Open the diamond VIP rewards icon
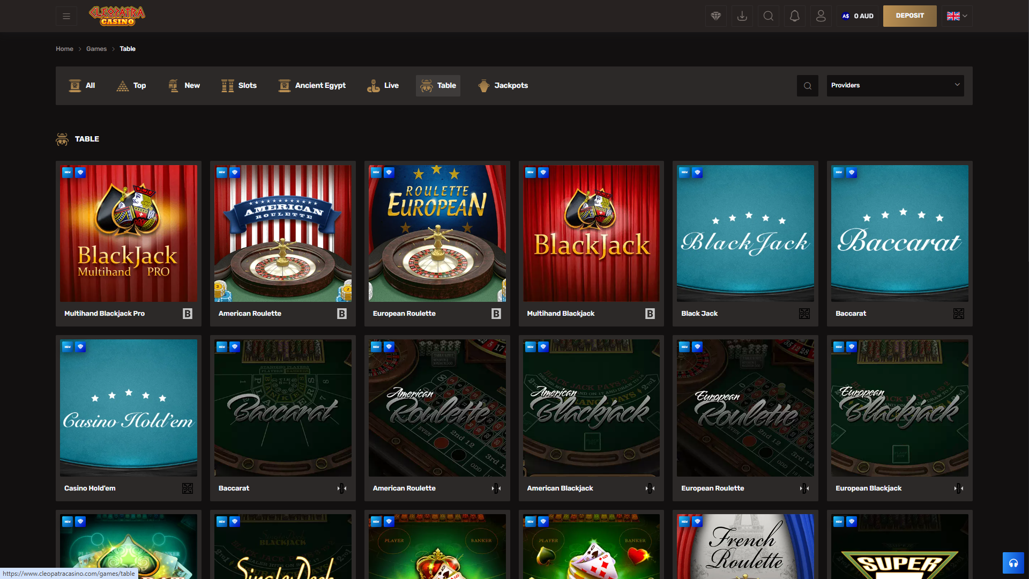 [x=715, y=16]
